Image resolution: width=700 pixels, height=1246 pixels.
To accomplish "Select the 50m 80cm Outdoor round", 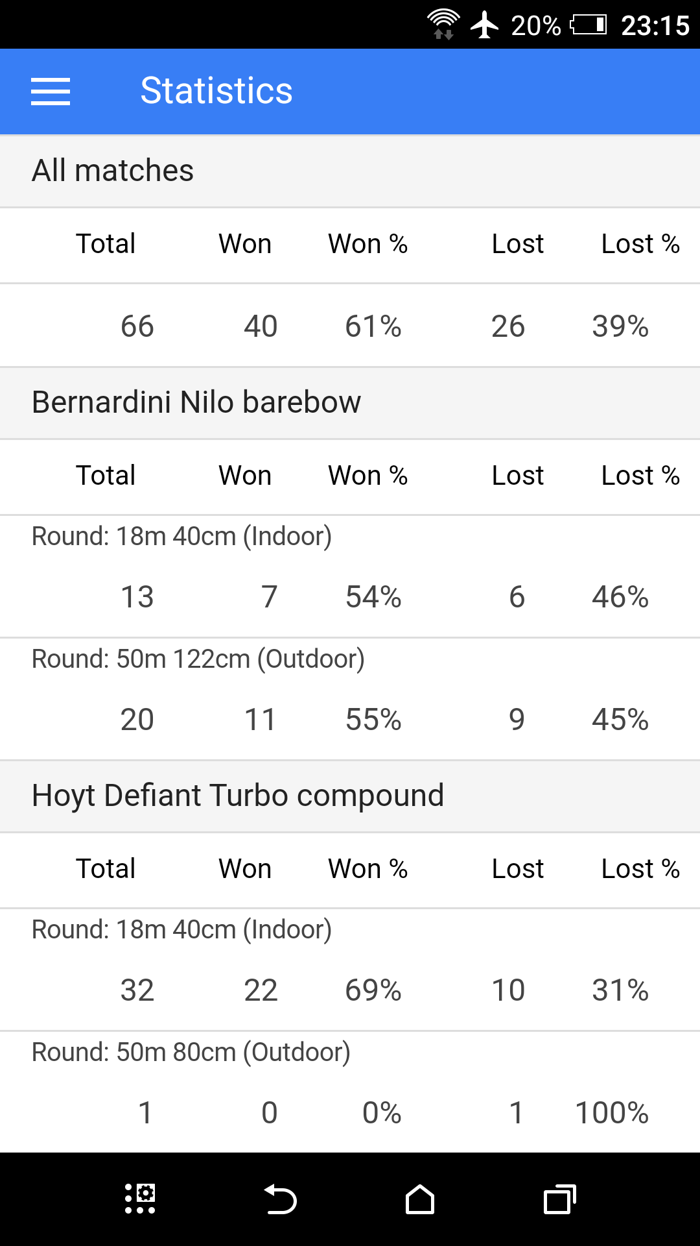I will (x=191, y=1053).
